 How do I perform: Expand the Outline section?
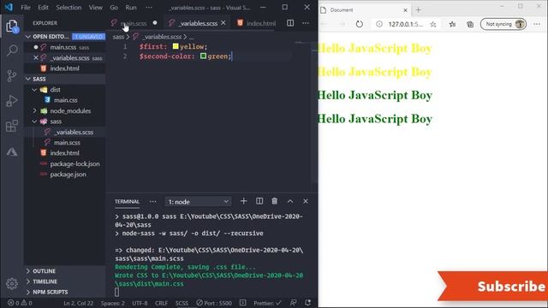(x=65, y=271)
